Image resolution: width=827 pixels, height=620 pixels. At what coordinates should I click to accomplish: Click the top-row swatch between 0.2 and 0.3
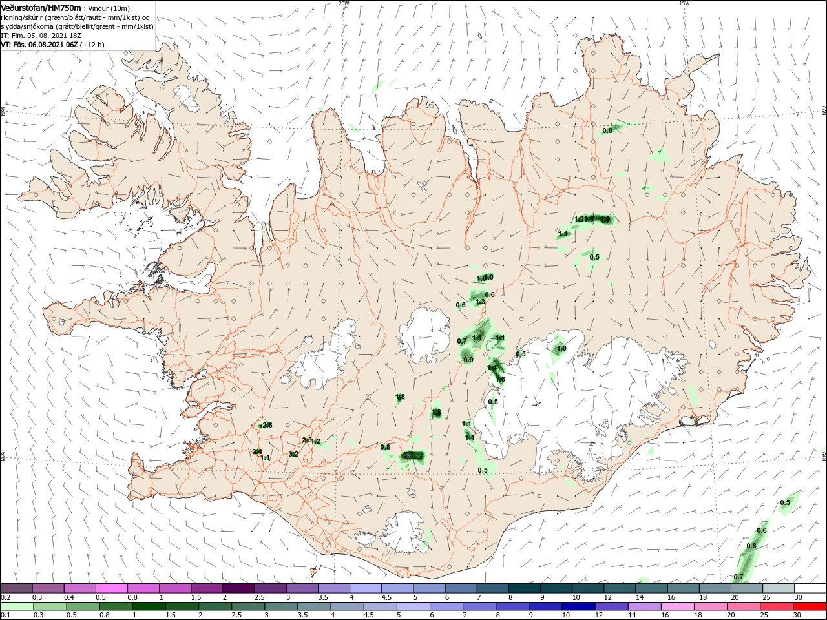pos(16,588)
